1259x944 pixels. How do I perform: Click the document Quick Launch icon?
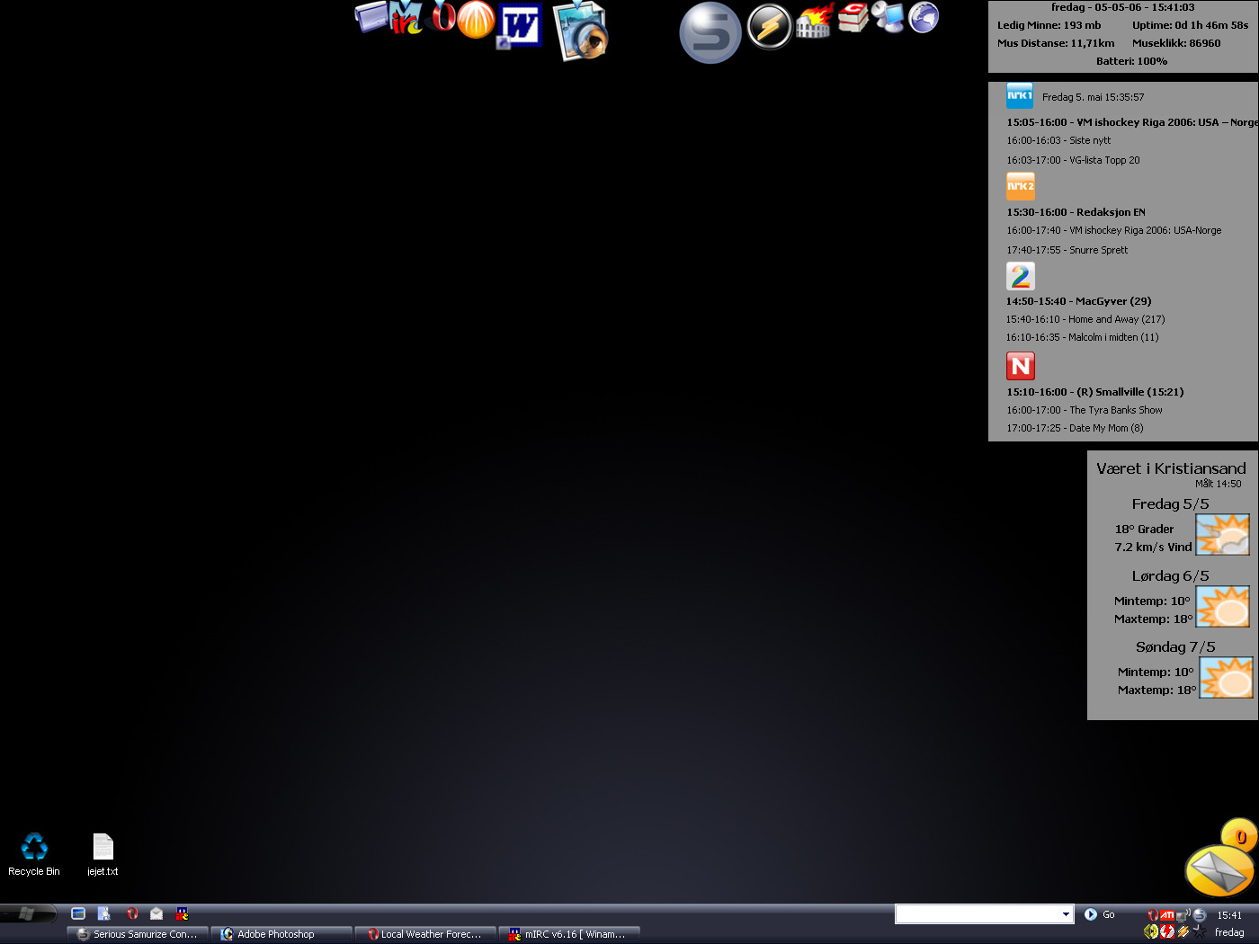(x=104, y=913)
